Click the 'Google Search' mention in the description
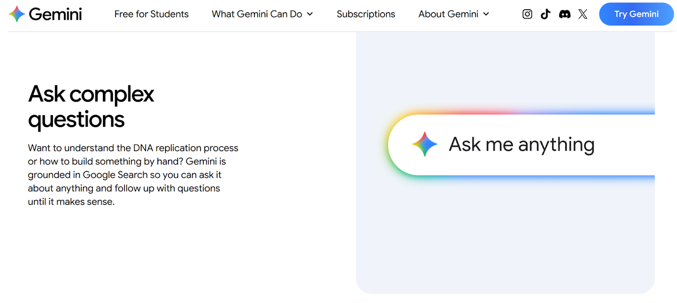The width and height of the screenshot is (677, 303). coord(114,175)
